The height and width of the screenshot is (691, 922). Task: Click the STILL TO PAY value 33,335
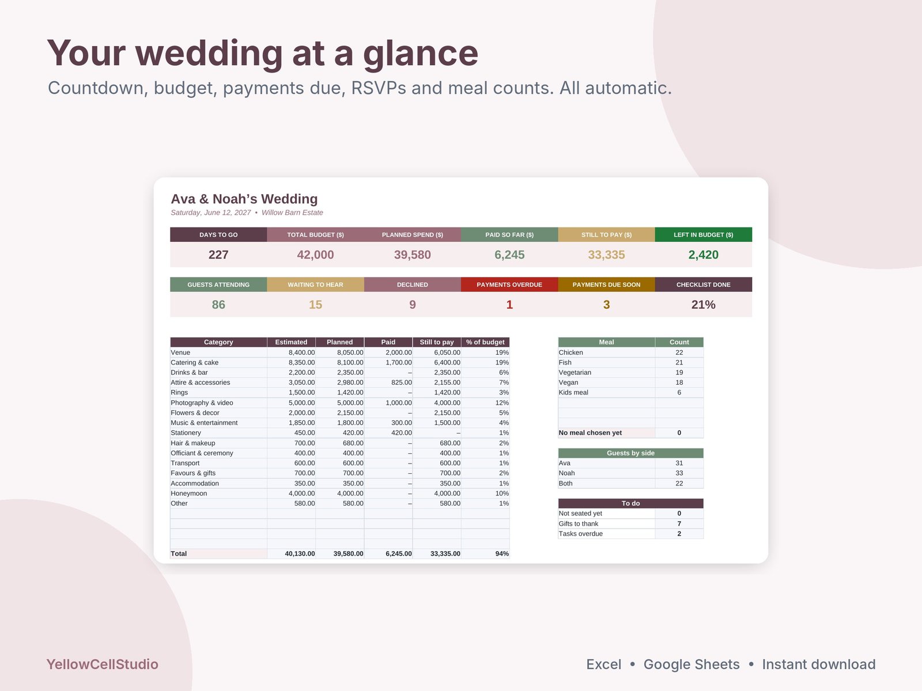coord(606,255)
